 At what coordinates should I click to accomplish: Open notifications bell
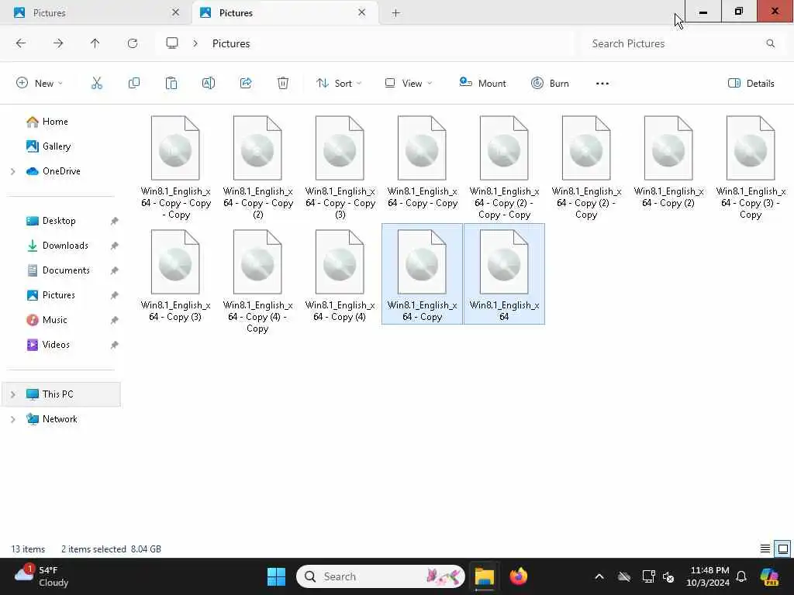pyautogui.click(x=741, y=576)
